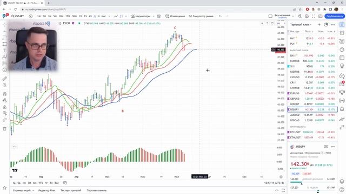346x194 pixels.
Task: Select the trend line drawing tool
Action: (5, 31)
